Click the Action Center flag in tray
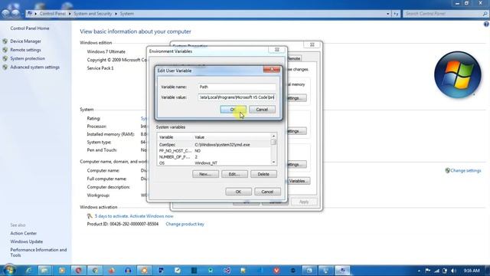 (x=428, y=271)
